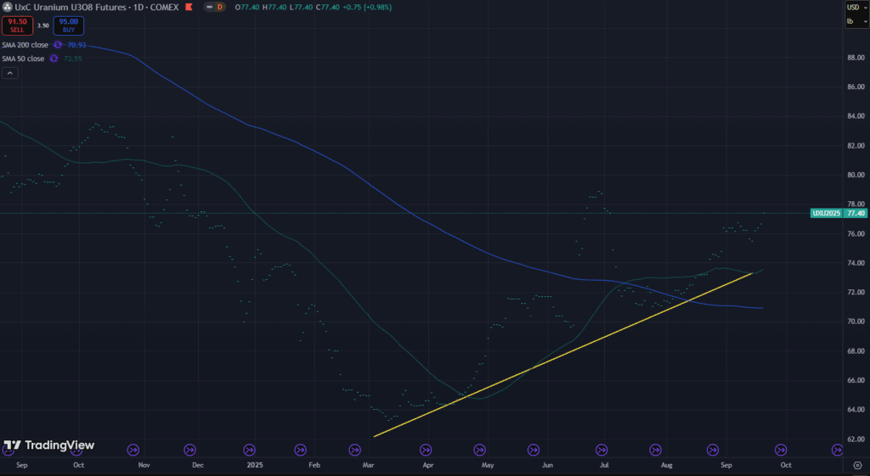This screenshot has width=870, height=476.
Task: Click the delayed data D badge
Action: 220,7
